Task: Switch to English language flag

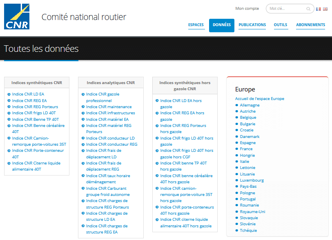Action: click(x=325, y=9)
